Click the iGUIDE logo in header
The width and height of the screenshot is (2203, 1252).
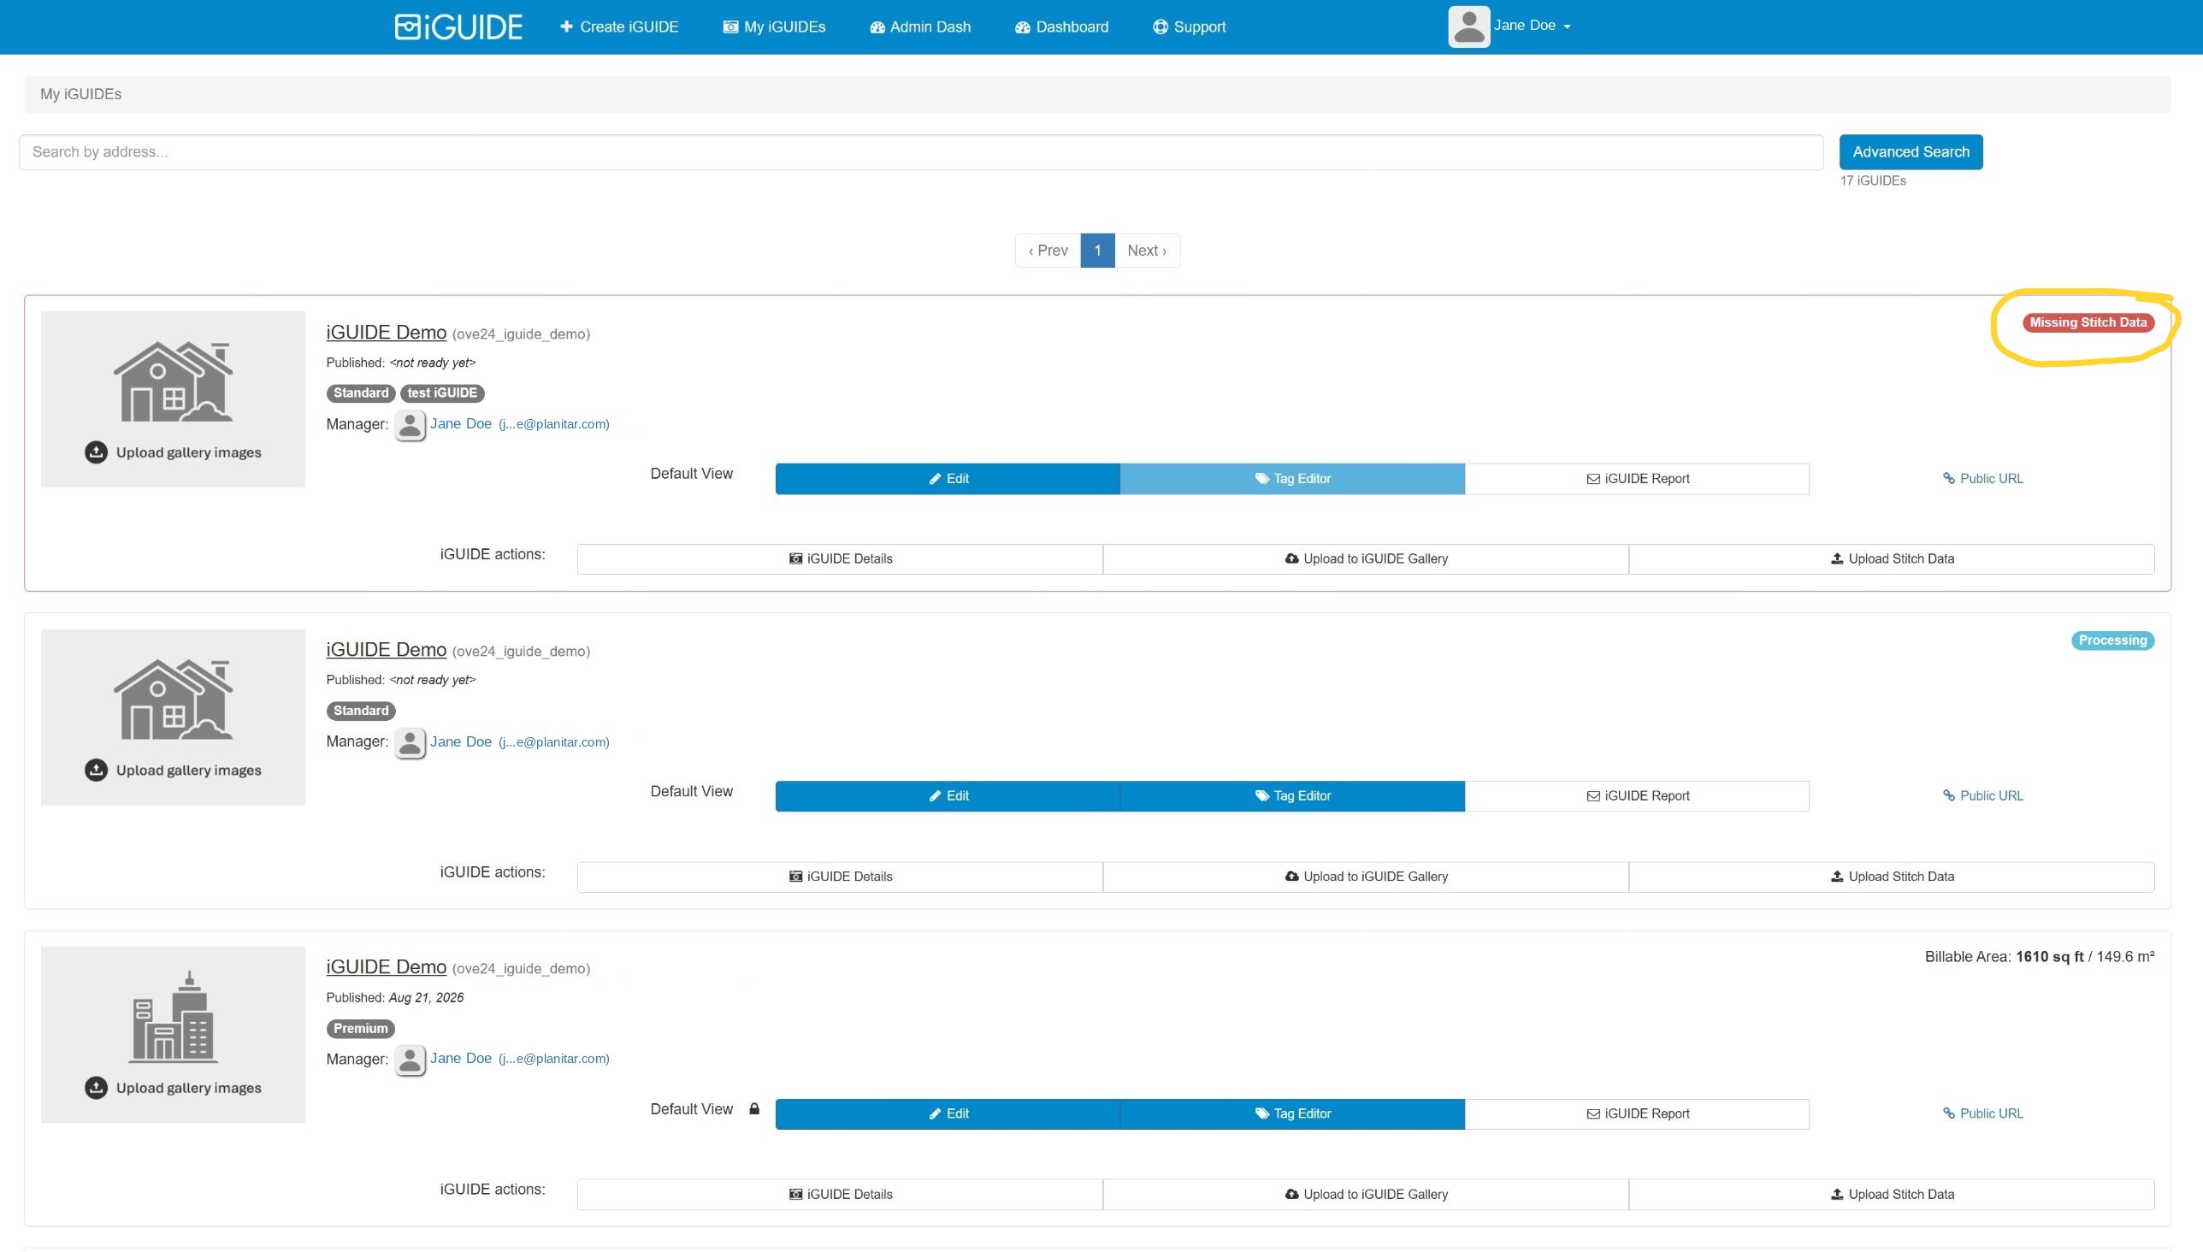(458, 27)
